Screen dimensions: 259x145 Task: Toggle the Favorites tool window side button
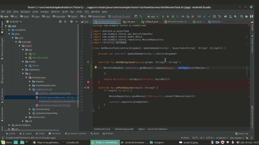(2, 115)
